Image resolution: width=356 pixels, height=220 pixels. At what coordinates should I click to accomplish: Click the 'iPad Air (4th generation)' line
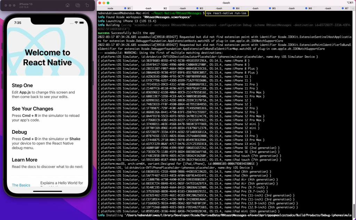point(188,180)
